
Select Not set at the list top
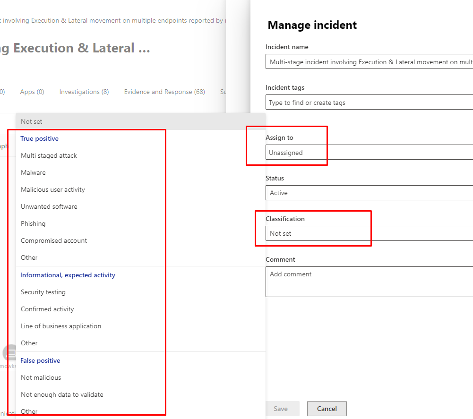point(32,121)
